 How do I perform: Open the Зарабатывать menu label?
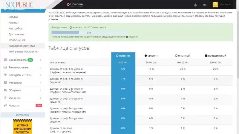pos(18,60)
